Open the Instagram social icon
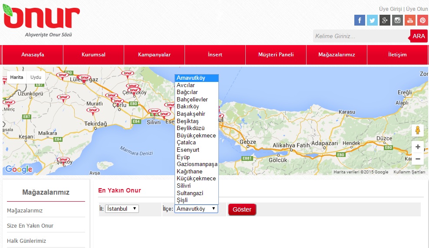 (x=397, y=20)
